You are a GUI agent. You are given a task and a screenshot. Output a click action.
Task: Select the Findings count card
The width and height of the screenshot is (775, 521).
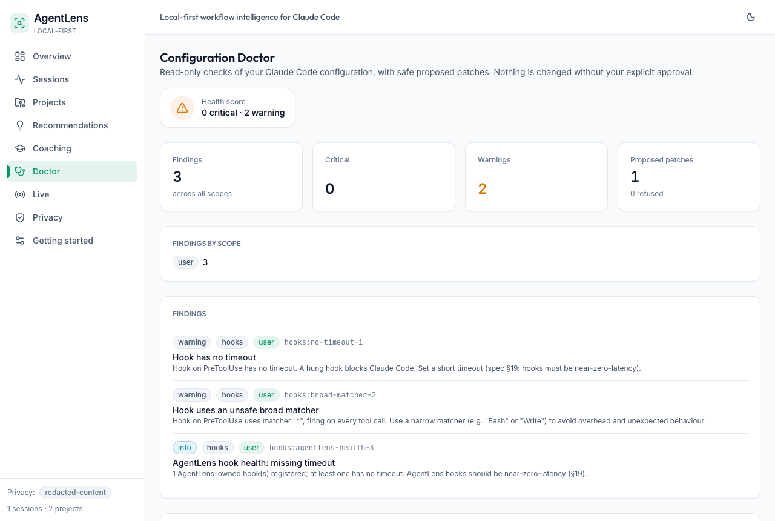(x=231, y=177)
